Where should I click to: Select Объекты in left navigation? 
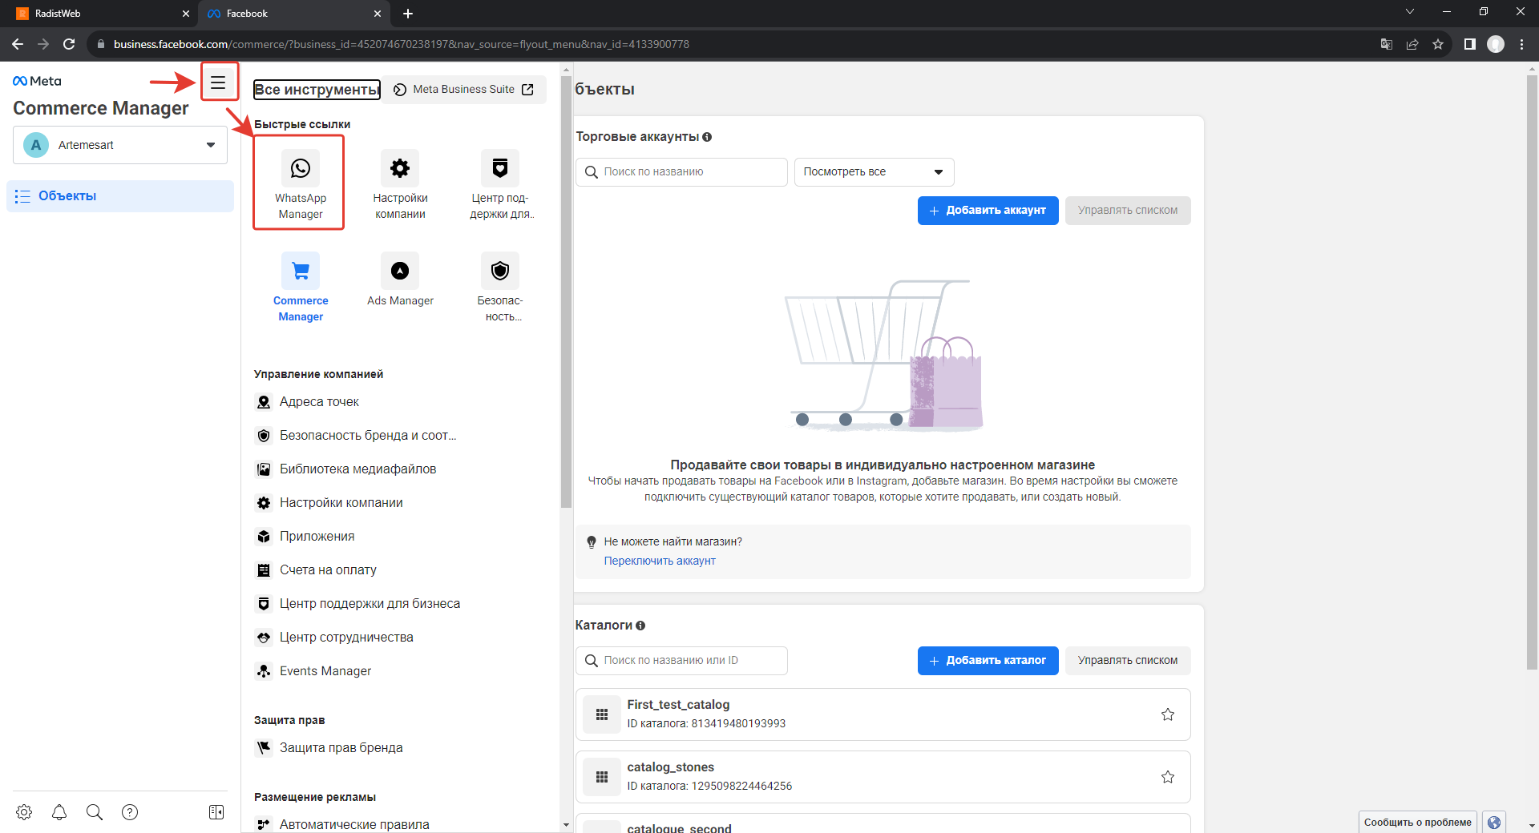pos(120,196)
